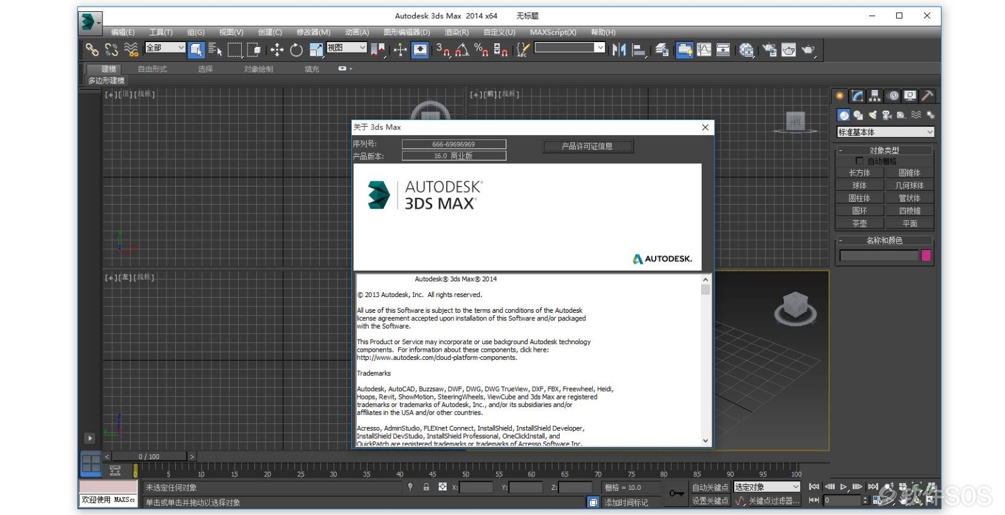Expand the ribbon options small dropdown
This screenshot has height=515, width=1005.
pos(345,68)
